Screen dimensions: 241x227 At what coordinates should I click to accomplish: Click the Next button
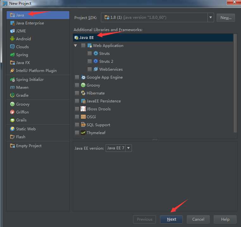[x=171, y=219]
